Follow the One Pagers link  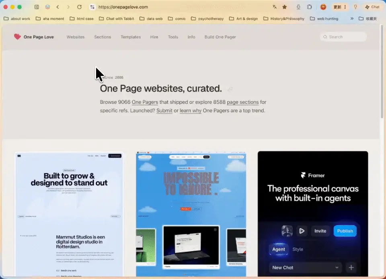(145, 102)
